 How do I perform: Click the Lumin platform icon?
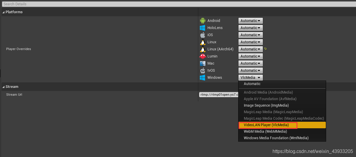point(202,56)
